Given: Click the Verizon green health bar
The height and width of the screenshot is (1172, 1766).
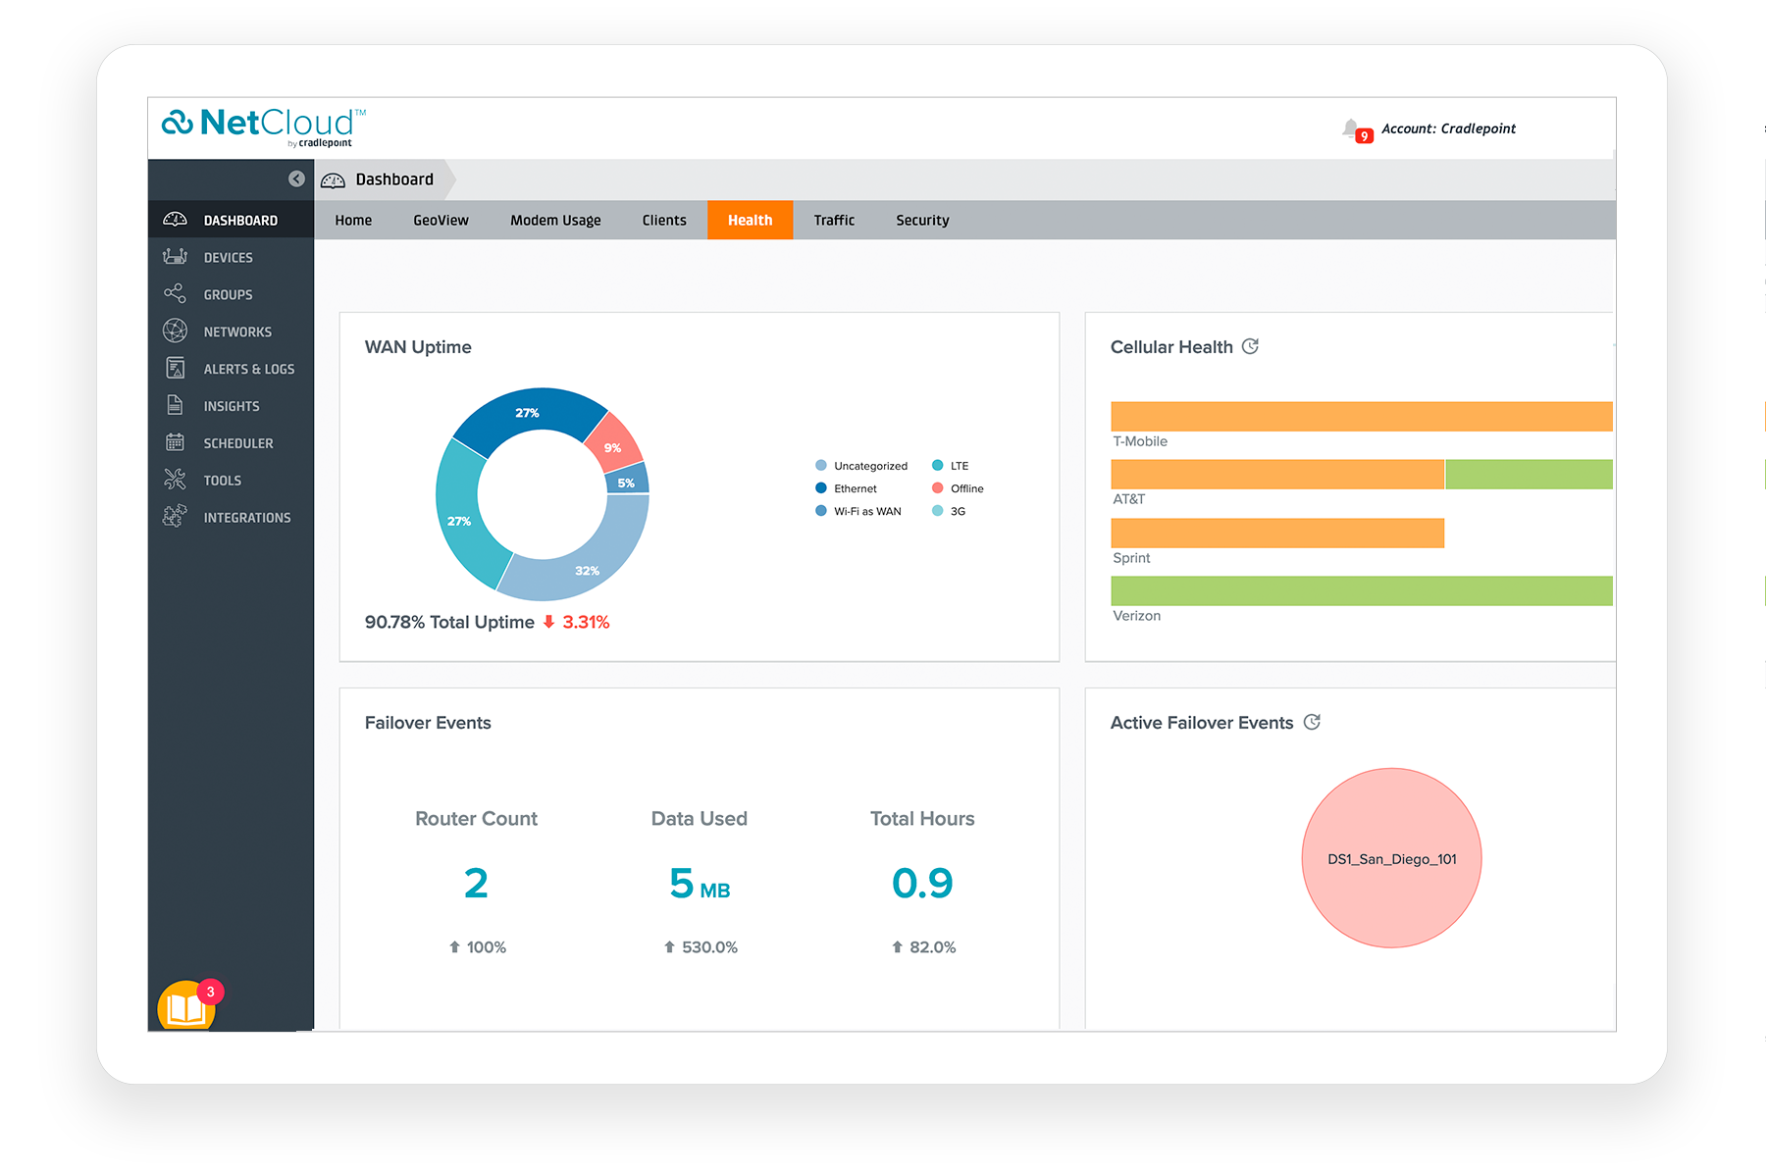Looking at the screenshot, I should click(1361, 591).
